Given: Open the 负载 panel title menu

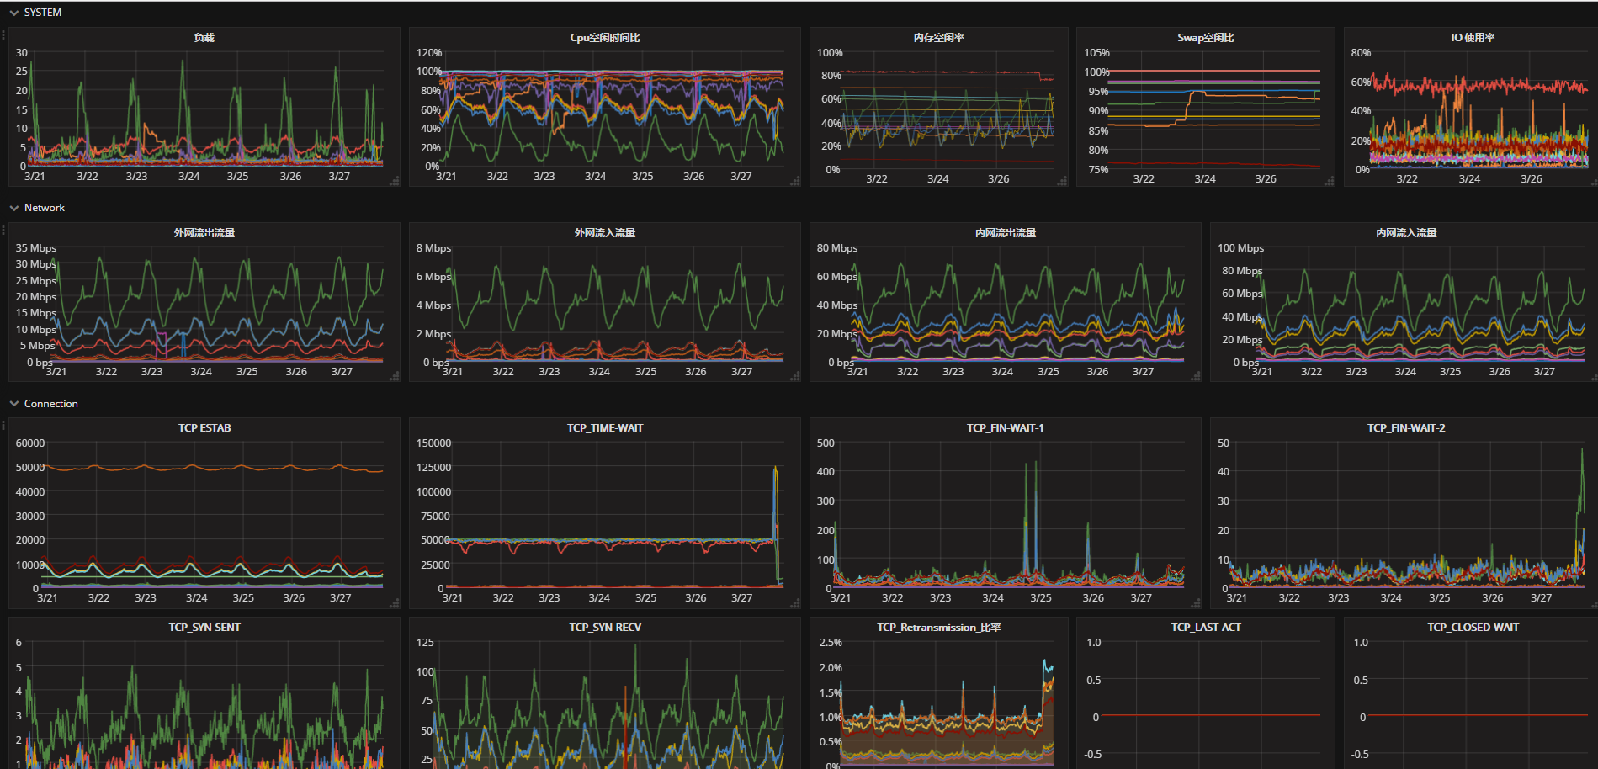Looking at the screenshot, I should click(x=204, y=38).
